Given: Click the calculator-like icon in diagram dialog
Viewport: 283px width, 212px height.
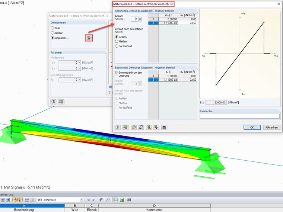Looking at the screenshot, I should click(164, 127).
